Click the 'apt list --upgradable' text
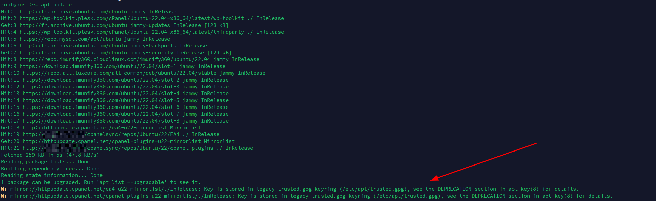The width and height of the screenshot is (656, 201). point(132,182)
